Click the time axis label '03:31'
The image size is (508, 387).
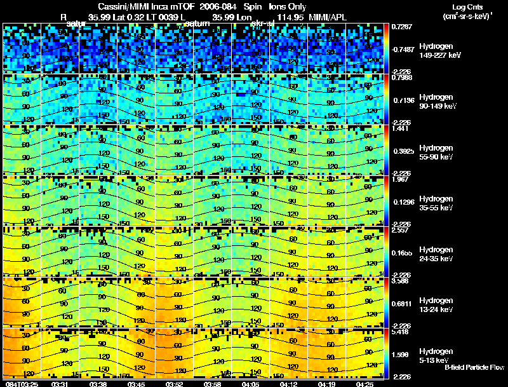(x=60, y=384)
